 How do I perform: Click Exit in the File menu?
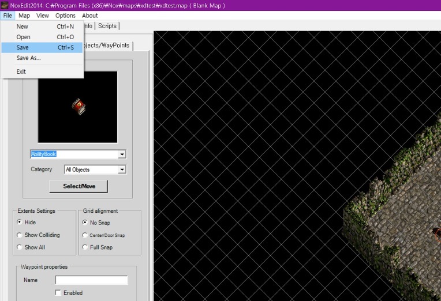click(x=21, y=72)
